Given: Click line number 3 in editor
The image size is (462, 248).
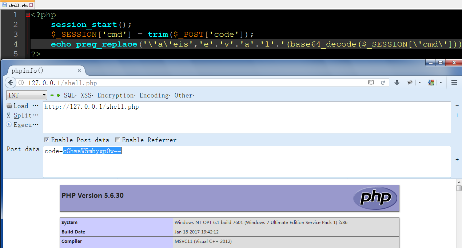Looking at the screenshot, I should click(x=15, y=34).
